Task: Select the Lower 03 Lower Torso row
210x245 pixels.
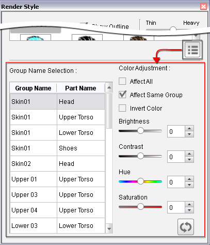Action: [57, 225]
